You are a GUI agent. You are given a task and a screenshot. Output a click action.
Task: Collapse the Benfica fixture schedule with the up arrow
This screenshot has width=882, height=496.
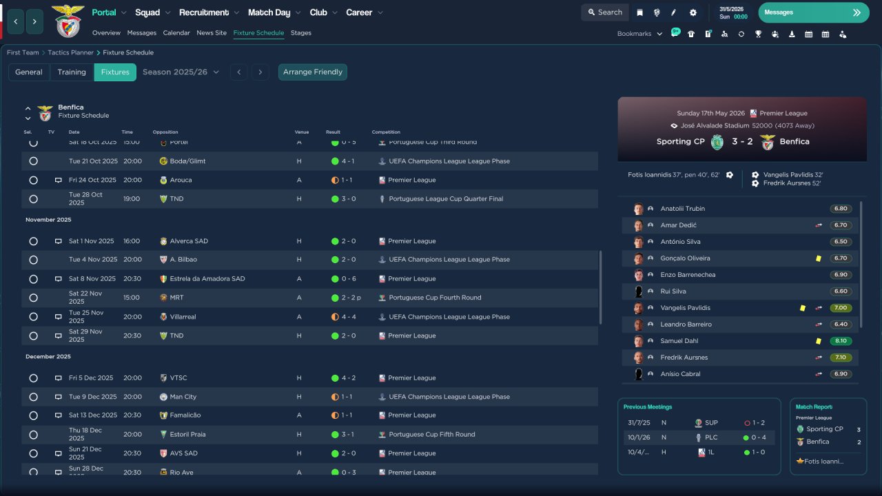tap(28, 109)
